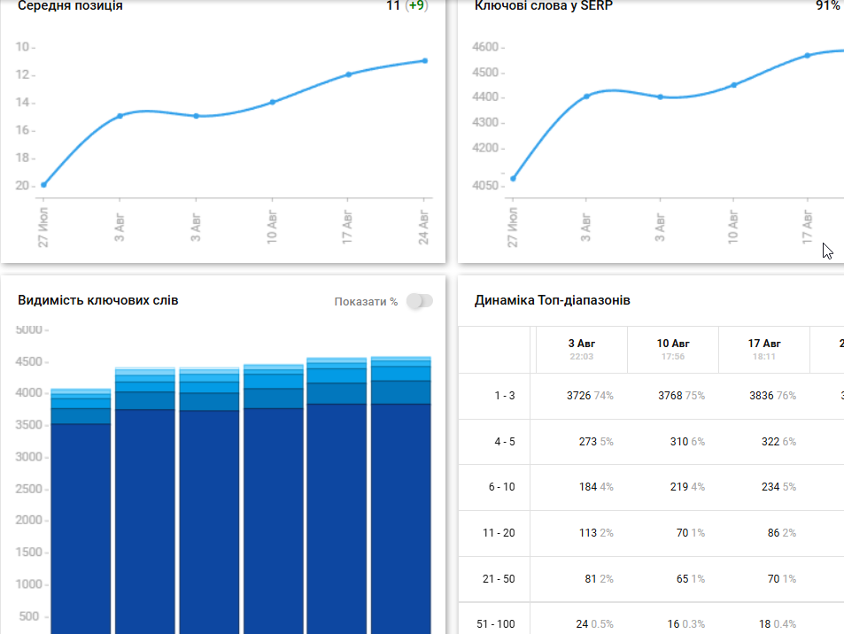Select the 10 Авг column header
844x634 pixels.
[x=673, y=349]
